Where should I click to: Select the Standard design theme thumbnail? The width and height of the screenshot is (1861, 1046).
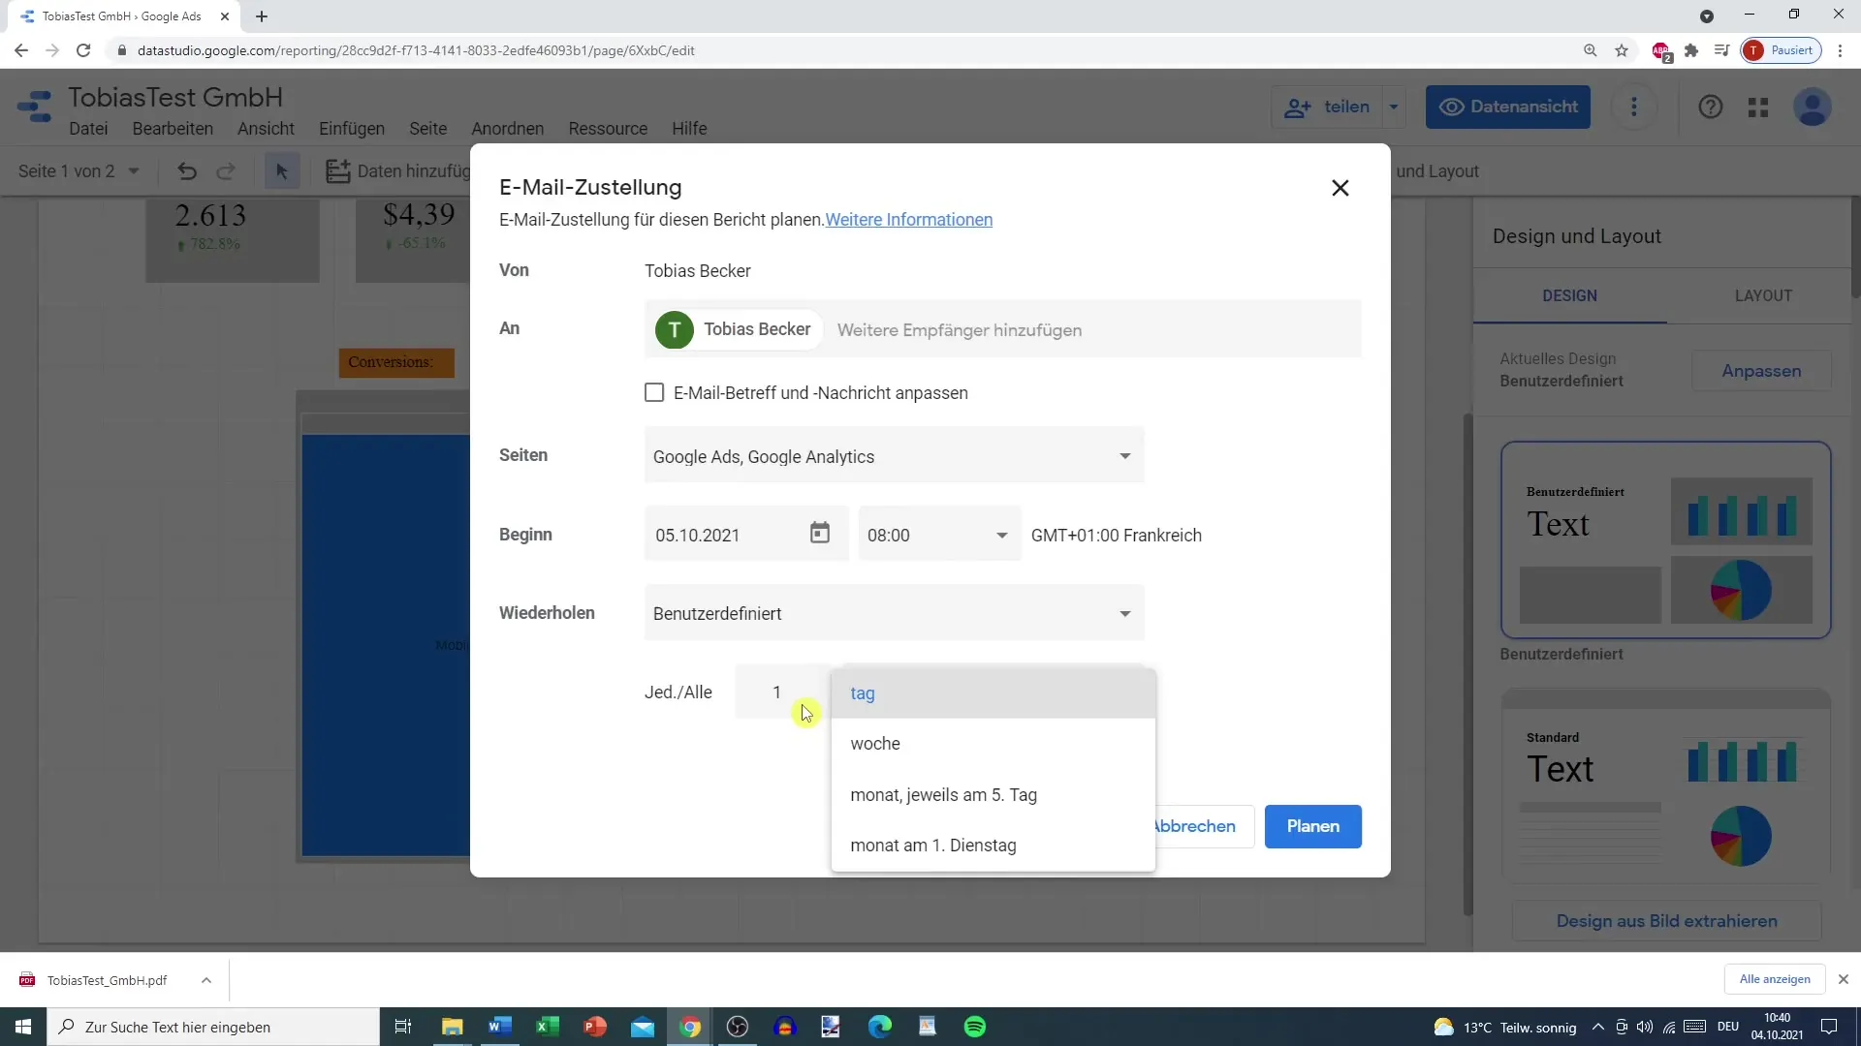coord(1665,784)
